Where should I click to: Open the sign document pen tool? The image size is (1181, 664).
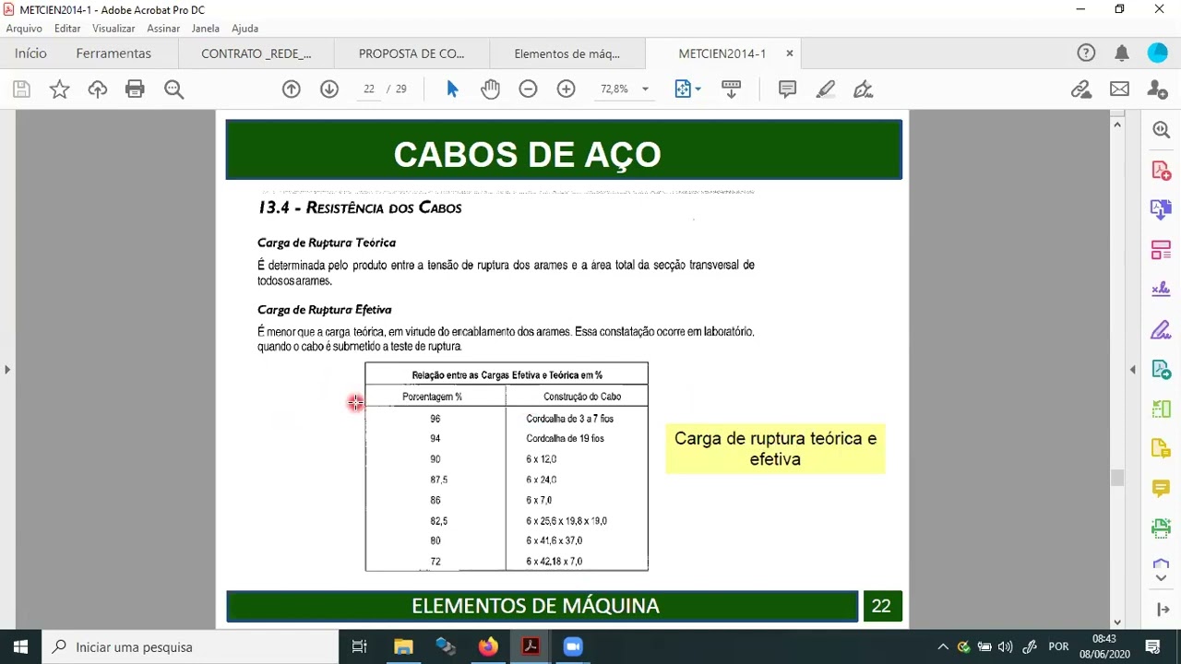tap(863, 89)
